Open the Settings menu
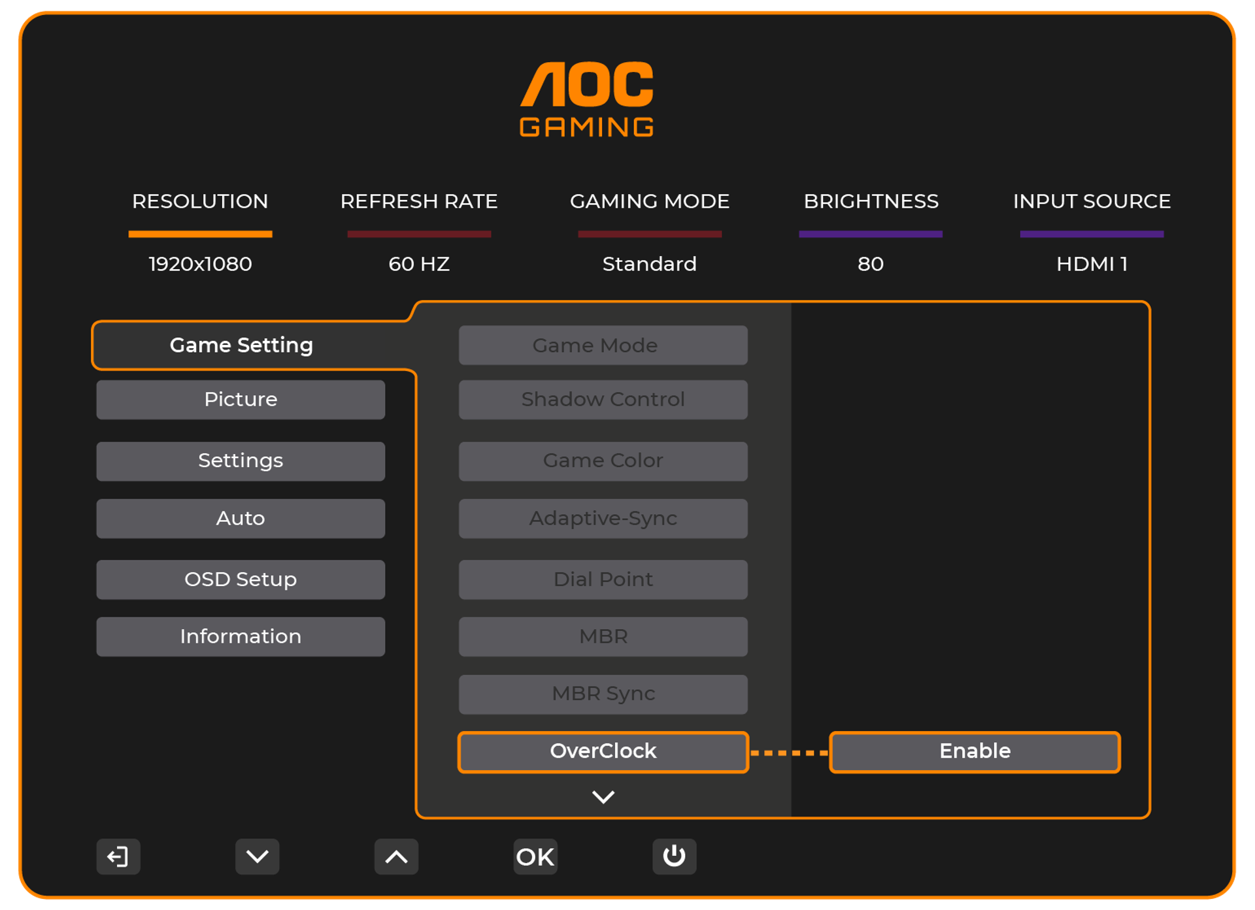The image size is (1255, 910). click(241, 461)
